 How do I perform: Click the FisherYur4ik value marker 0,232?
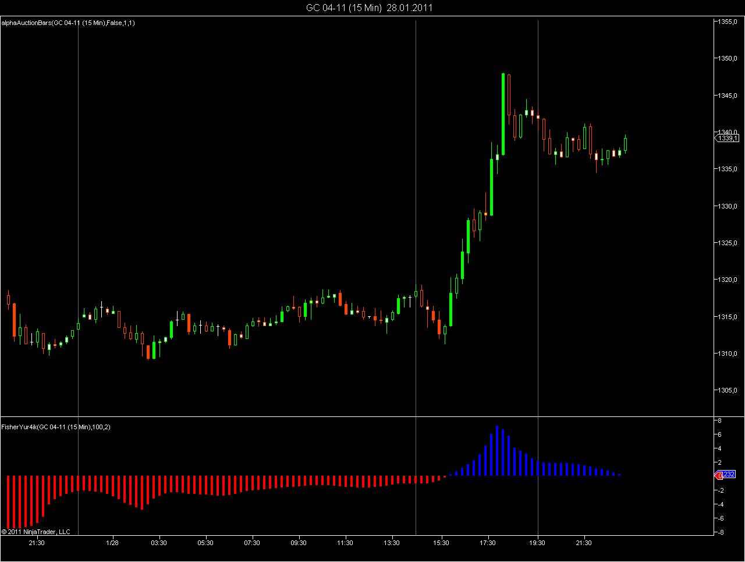[726, 475]
